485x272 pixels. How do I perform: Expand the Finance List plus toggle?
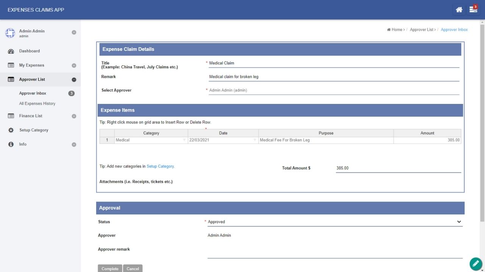pos(74,116)
